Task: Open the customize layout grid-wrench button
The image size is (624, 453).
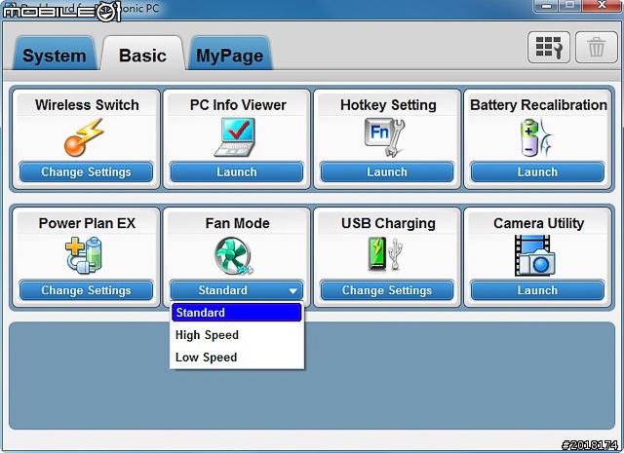Action: [x=549, y=48]
